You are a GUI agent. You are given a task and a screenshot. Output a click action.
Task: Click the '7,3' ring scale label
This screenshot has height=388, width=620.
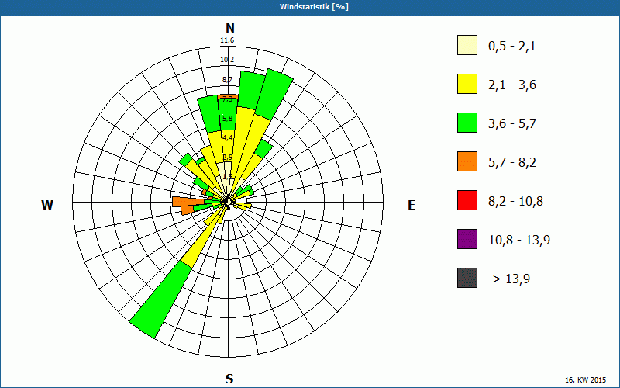pyautogui.click(x=227, y=99)
